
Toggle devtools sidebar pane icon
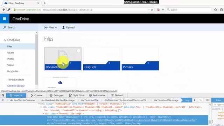(x=207, y=100)
